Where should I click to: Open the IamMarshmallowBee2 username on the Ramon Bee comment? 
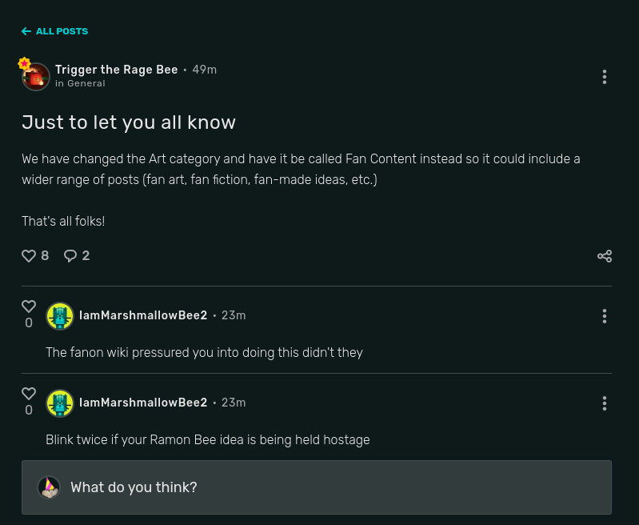(143, 403)
